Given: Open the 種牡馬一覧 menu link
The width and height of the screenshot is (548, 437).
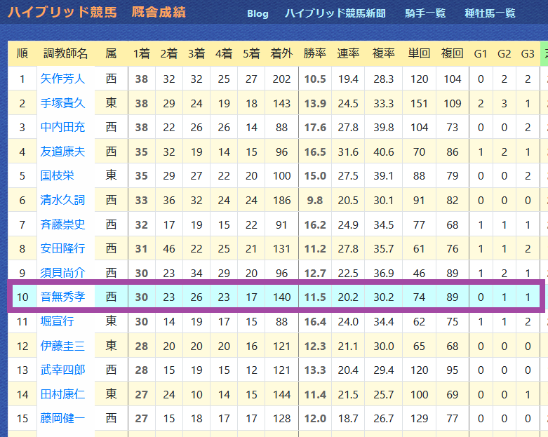Looking at the screenshot, I should pos(490,13).
